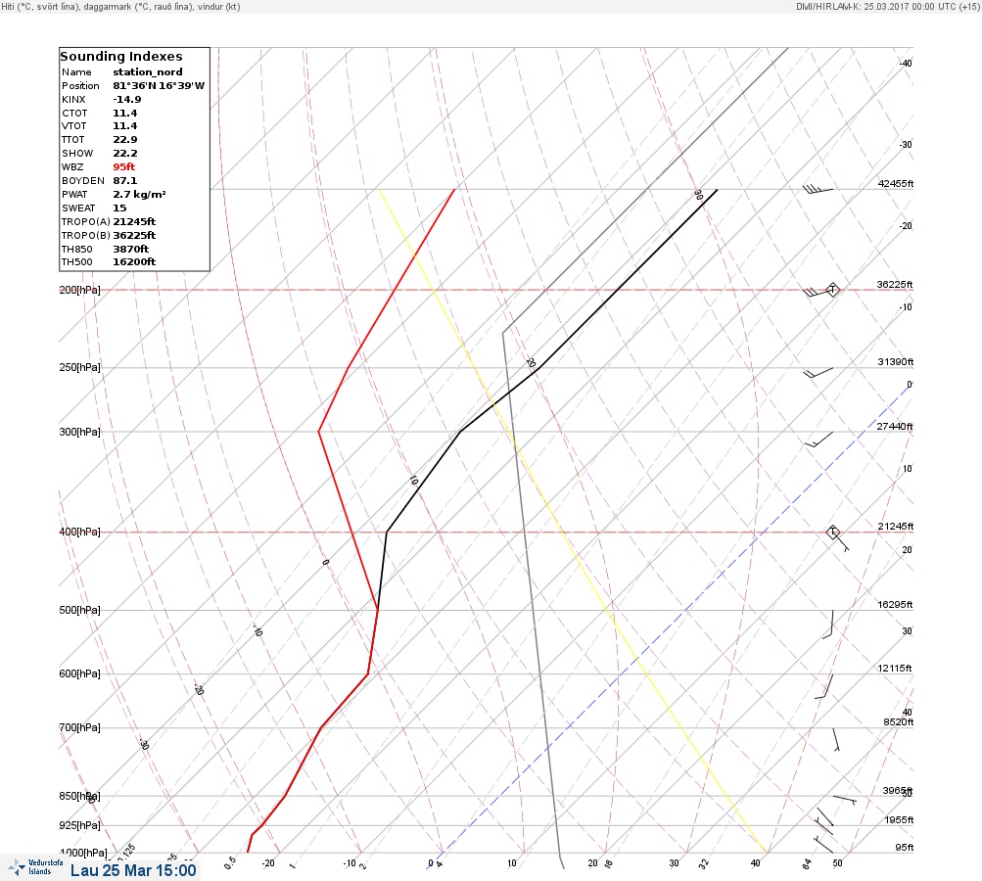Click the 12115ft height label
The image size is (982, 881).
(x=895, y=669)
